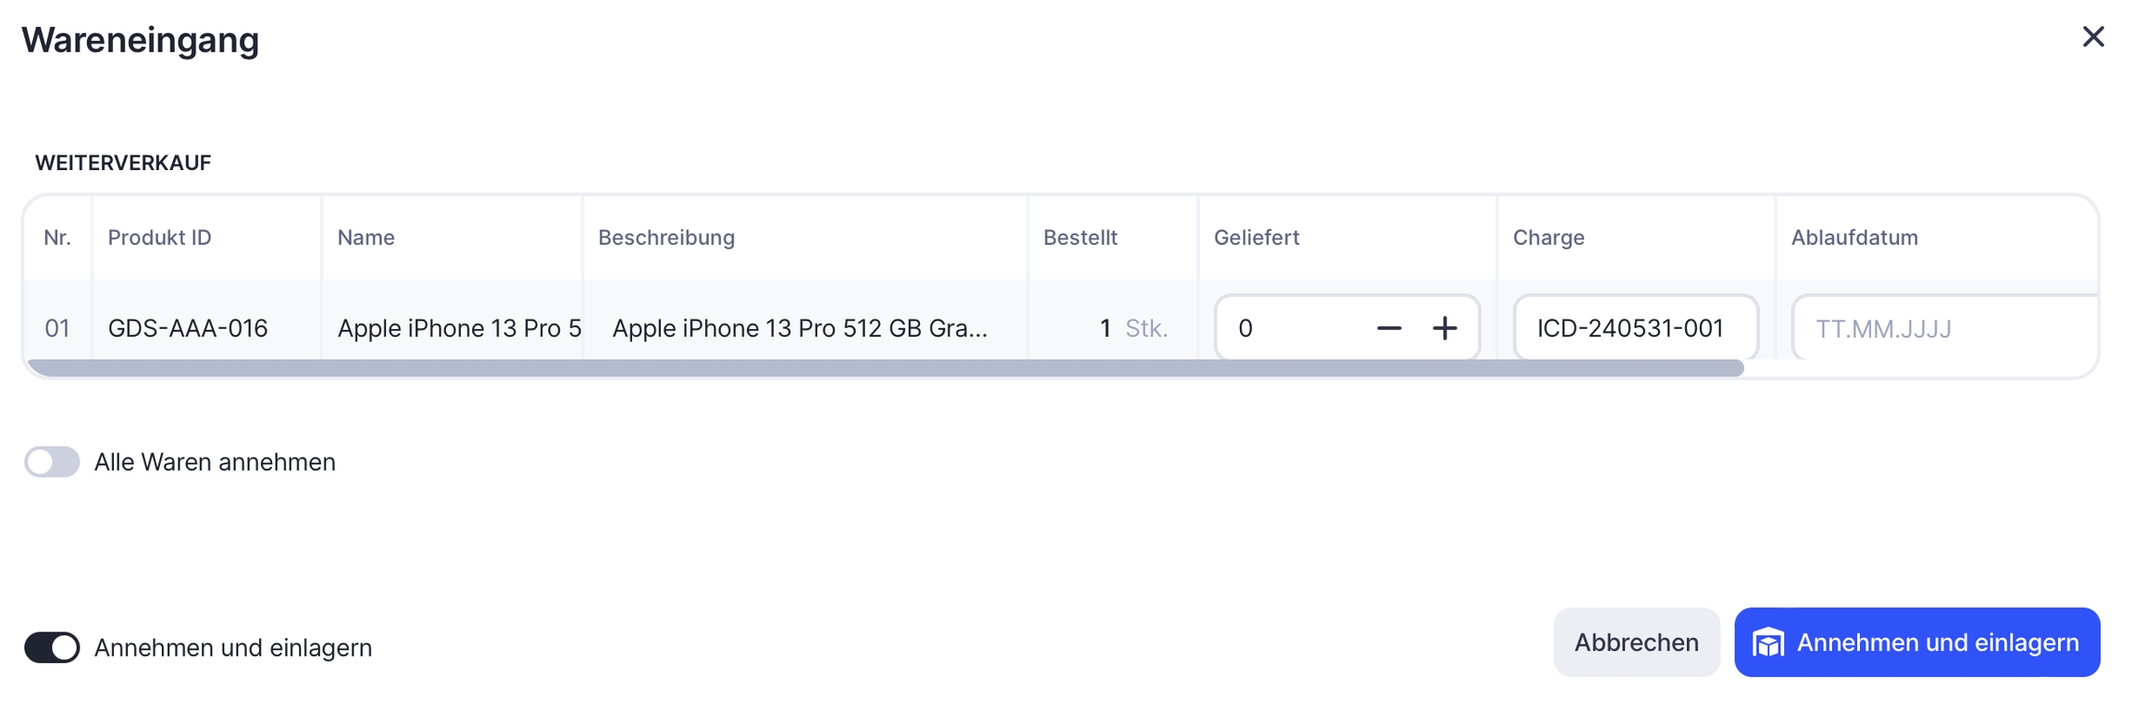Click the minus icon in Geliefert
Screen dimensions: 2132x710
[x=1389, y=328]
